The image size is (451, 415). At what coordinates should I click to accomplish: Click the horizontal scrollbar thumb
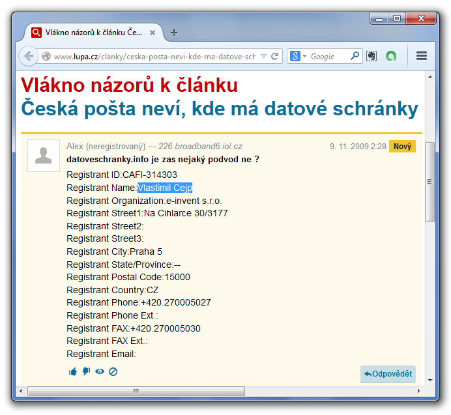(136, 391)
